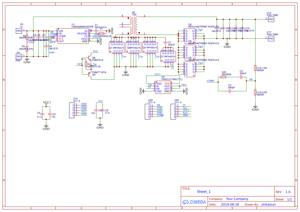The height and width of the screenshot is (212, 300).
Task: Click the U24 pin header component
Action: point(173,112)
